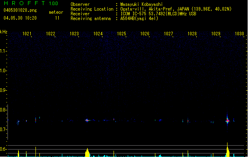Click the meteor echo blob near 1023.5
The image size is (248, 157).
click(x=87, y=120)
